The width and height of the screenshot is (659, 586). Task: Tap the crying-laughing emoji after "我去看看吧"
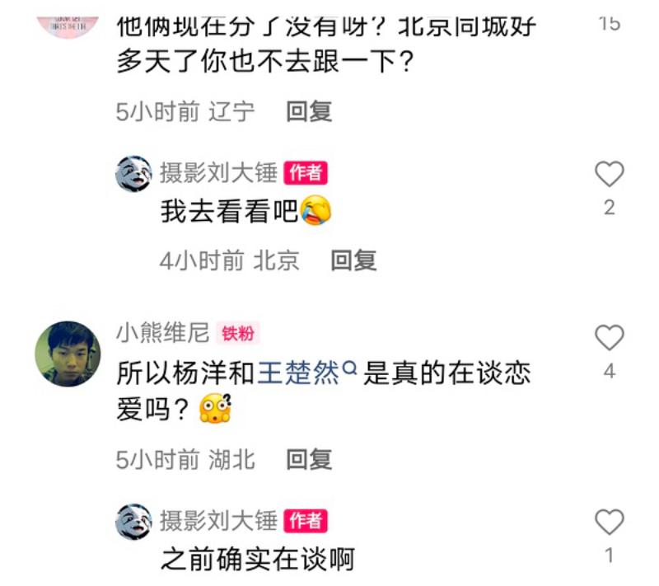315,211
